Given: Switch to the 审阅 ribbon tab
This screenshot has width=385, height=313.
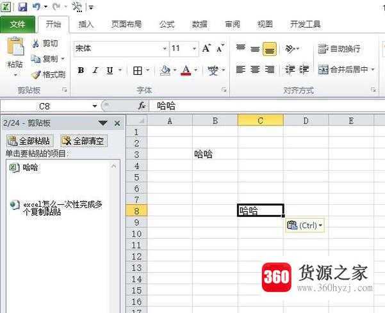Looking at the screenshot, I should (x=233, y=24).
